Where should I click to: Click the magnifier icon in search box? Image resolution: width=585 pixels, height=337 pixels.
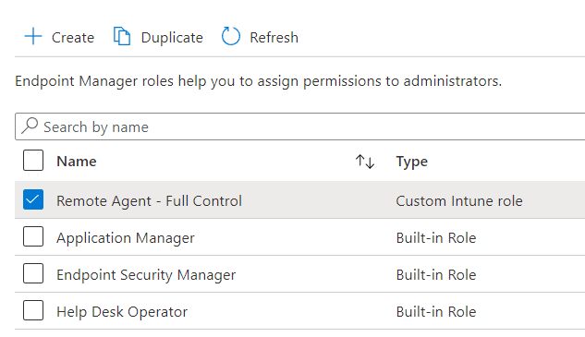click(x=30, y=126)
